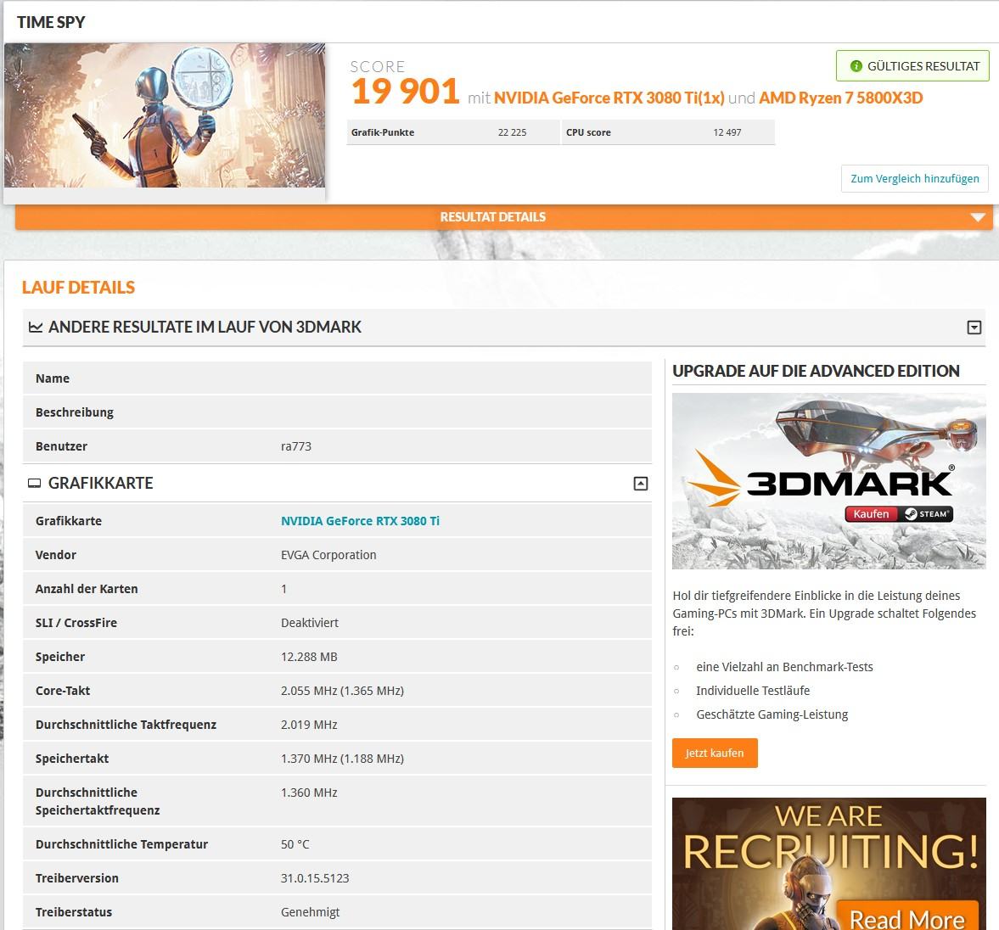Click Upgrade auf die Advanced Edition heading
The height and width of the screenshot is (930, 999).
[816, 371]
